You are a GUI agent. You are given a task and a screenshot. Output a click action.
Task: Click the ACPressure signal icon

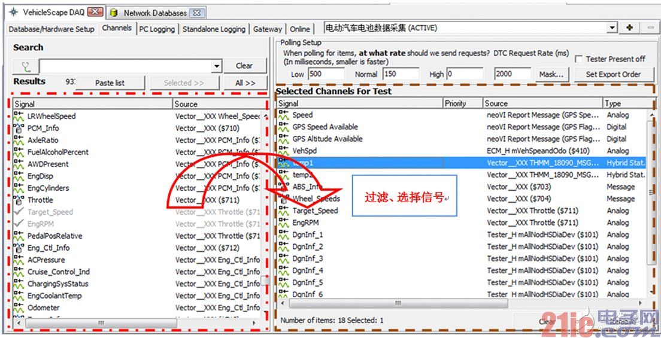(19, 260)
